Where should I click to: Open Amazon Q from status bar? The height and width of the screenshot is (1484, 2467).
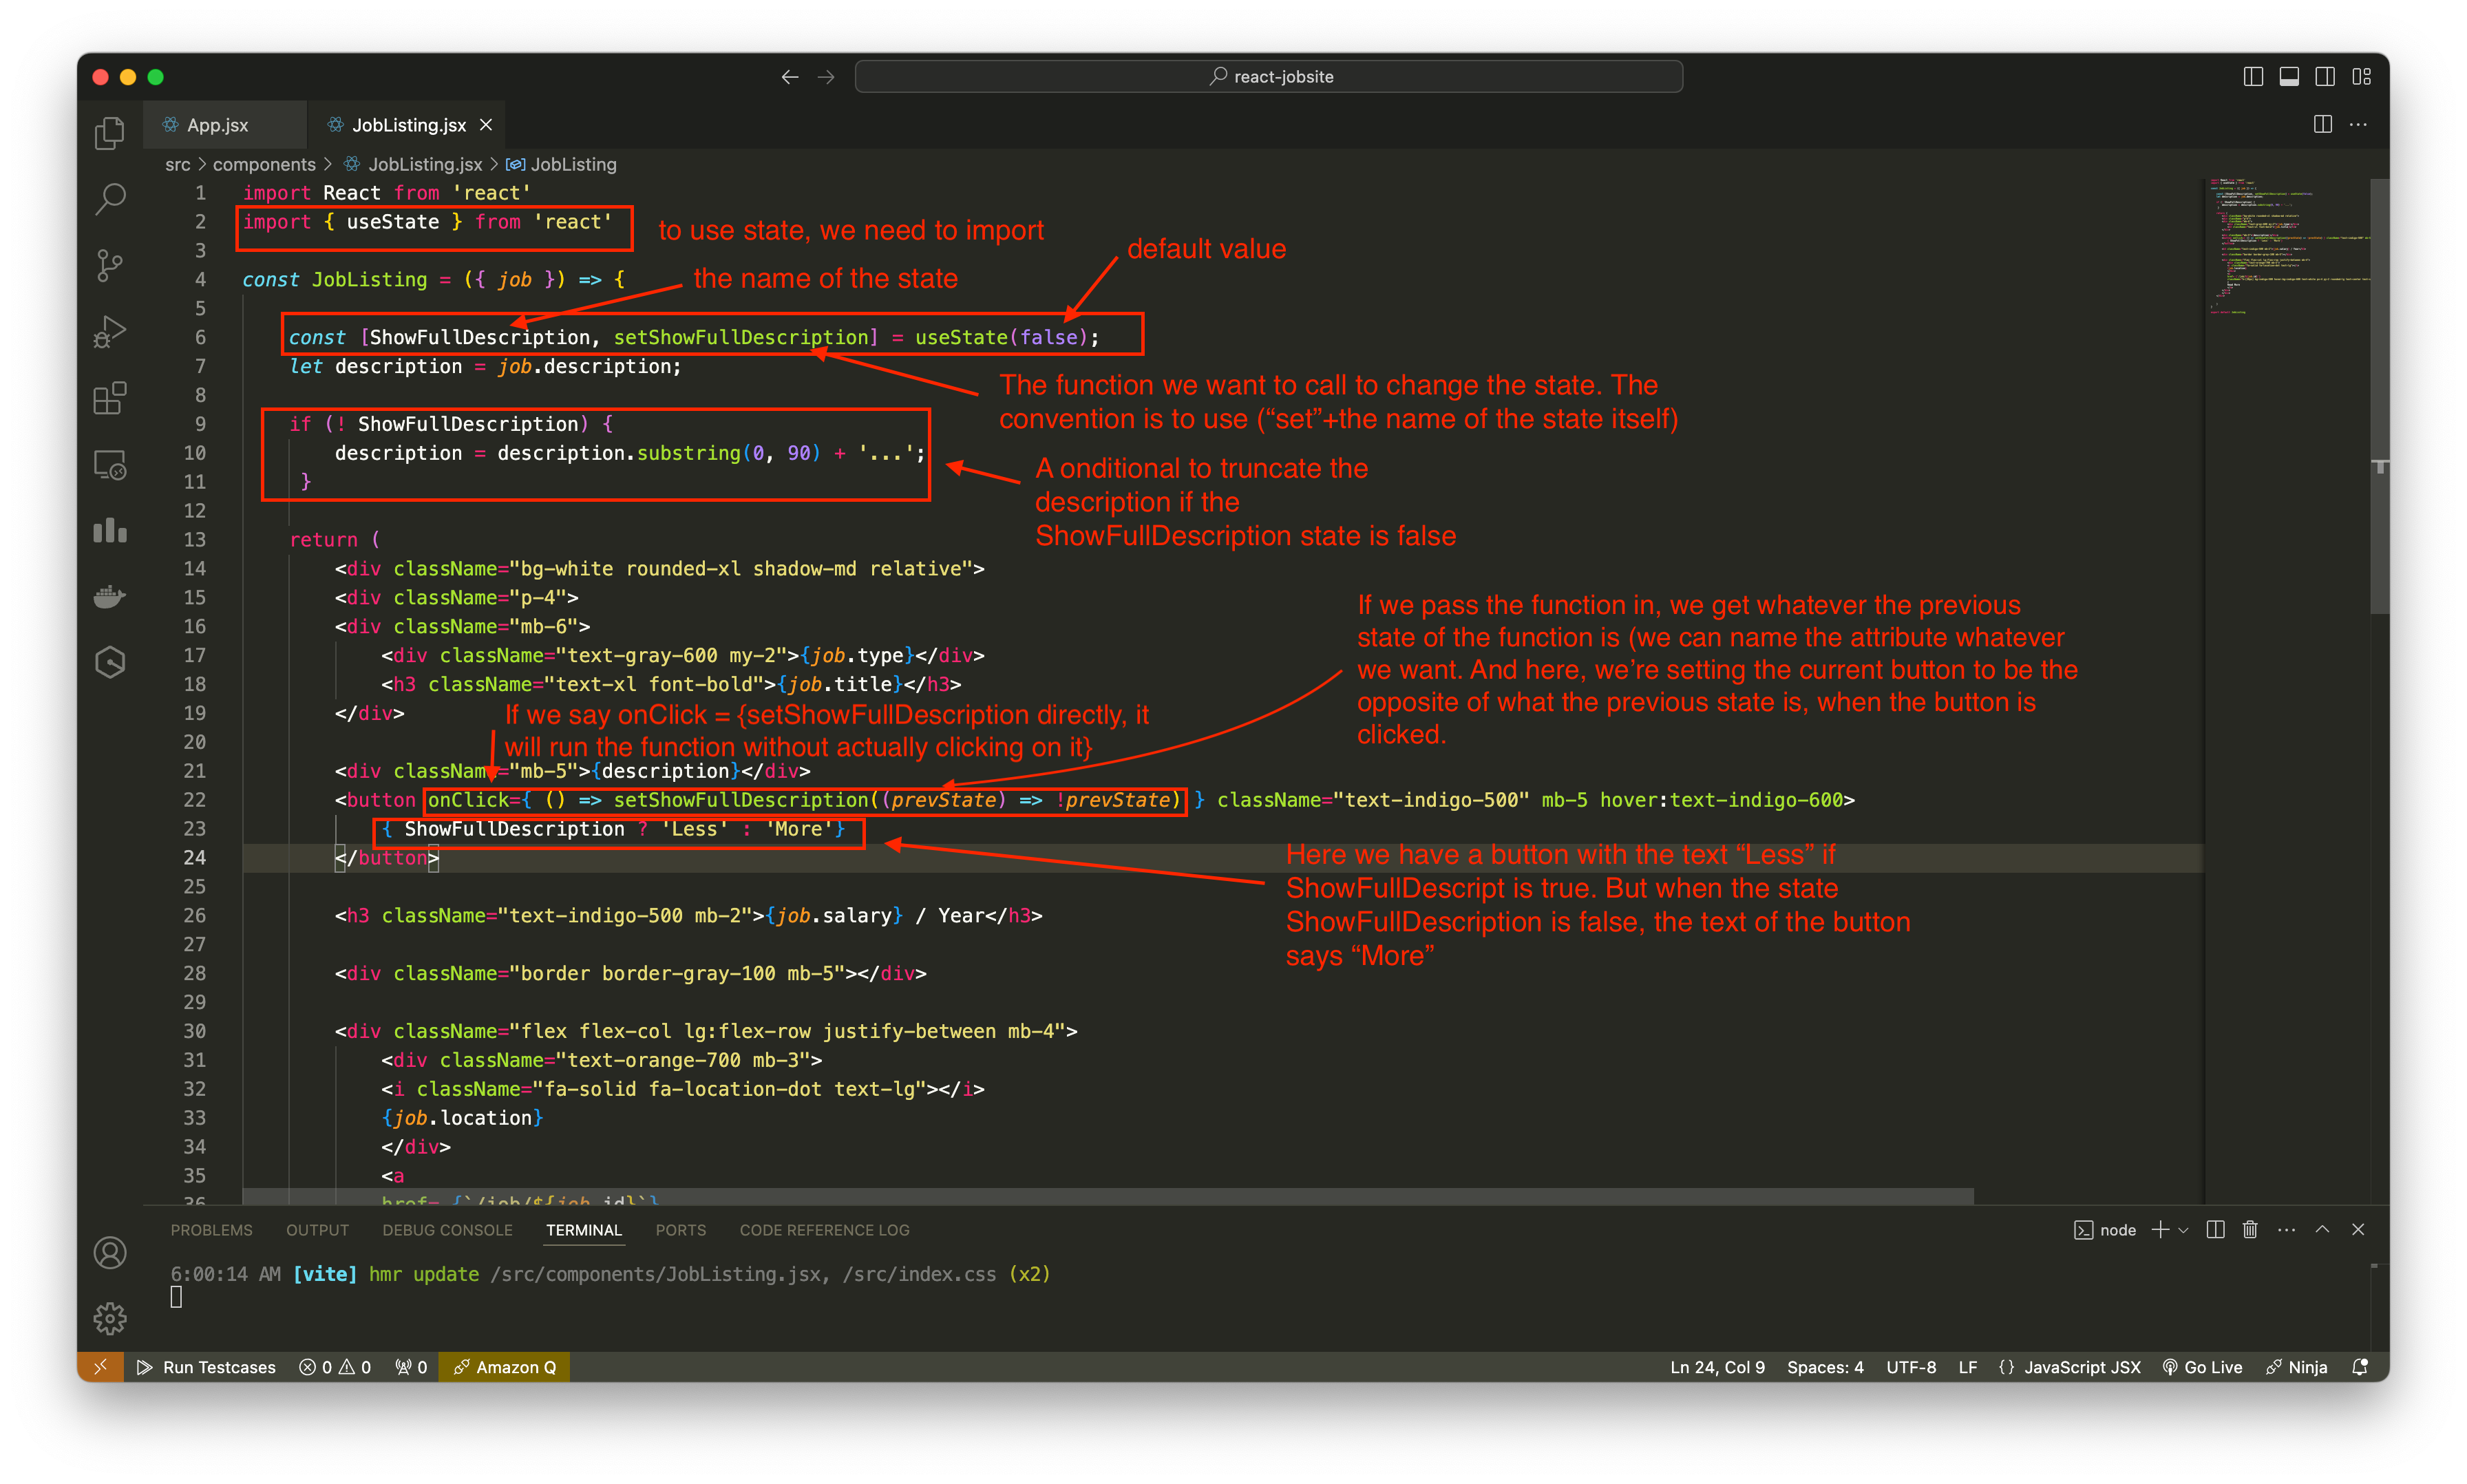pyautogui.click(x=504, y=1367)
